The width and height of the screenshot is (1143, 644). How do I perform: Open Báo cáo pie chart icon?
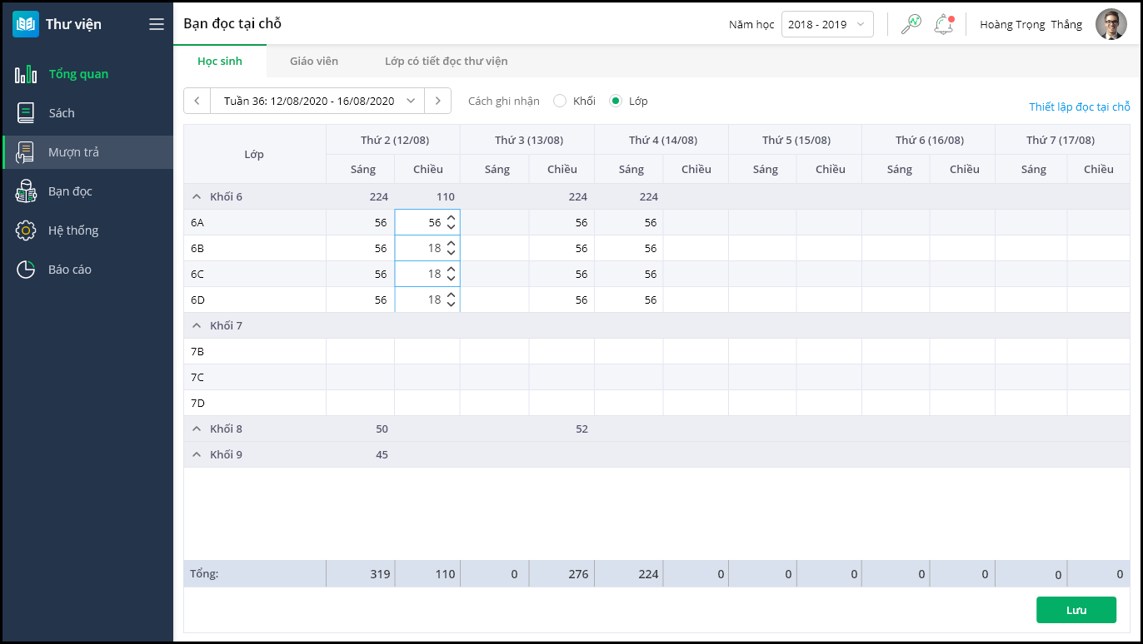pyautogui.click(x=26, y=270)
